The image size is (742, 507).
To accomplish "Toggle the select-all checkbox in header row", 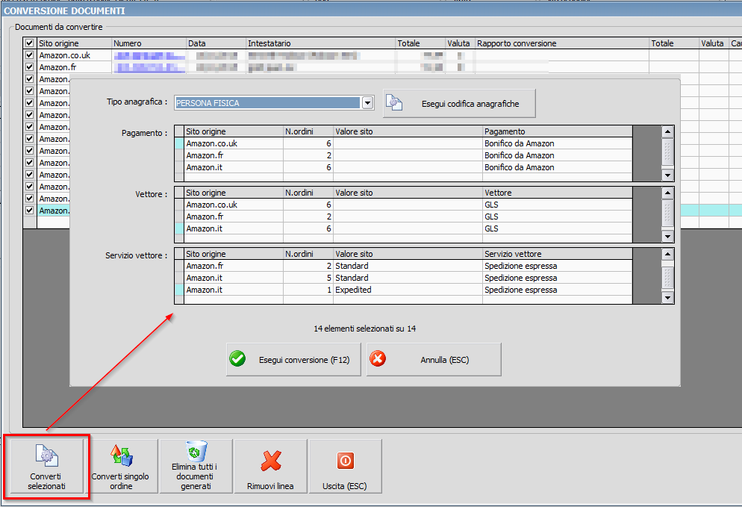I will pyautogui.click(x=30, y=43).
